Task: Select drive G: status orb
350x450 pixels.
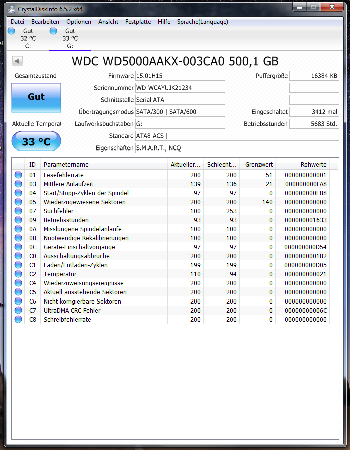Action: click(53, 31)
